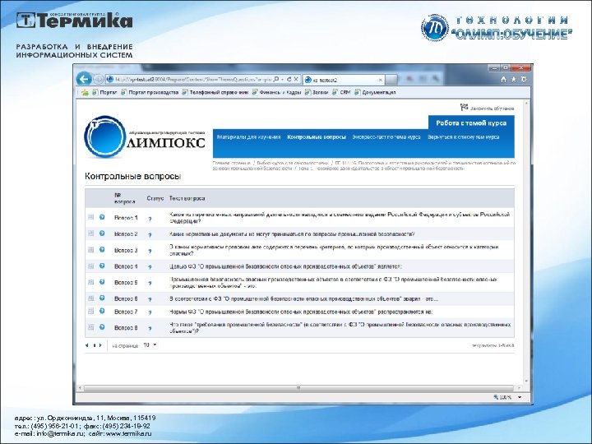This screenshot has height=444, width=592.
Task: Open the browser Home icon
Action: coord(503,79)
